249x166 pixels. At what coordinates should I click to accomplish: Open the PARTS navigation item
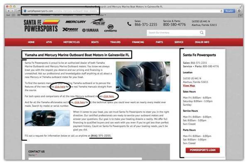[x=159, y=42]
